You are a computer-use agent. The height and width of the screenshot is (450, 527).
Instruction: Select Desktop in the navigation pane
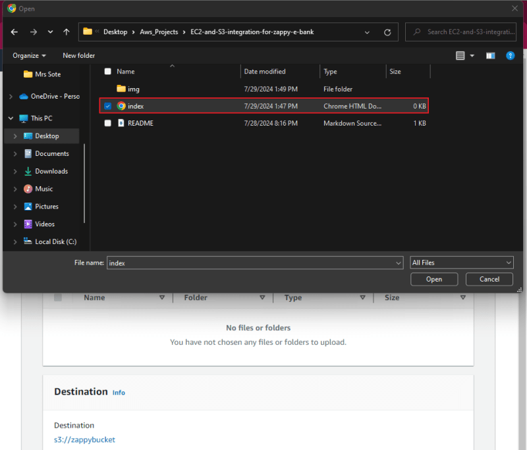(42, 136)
